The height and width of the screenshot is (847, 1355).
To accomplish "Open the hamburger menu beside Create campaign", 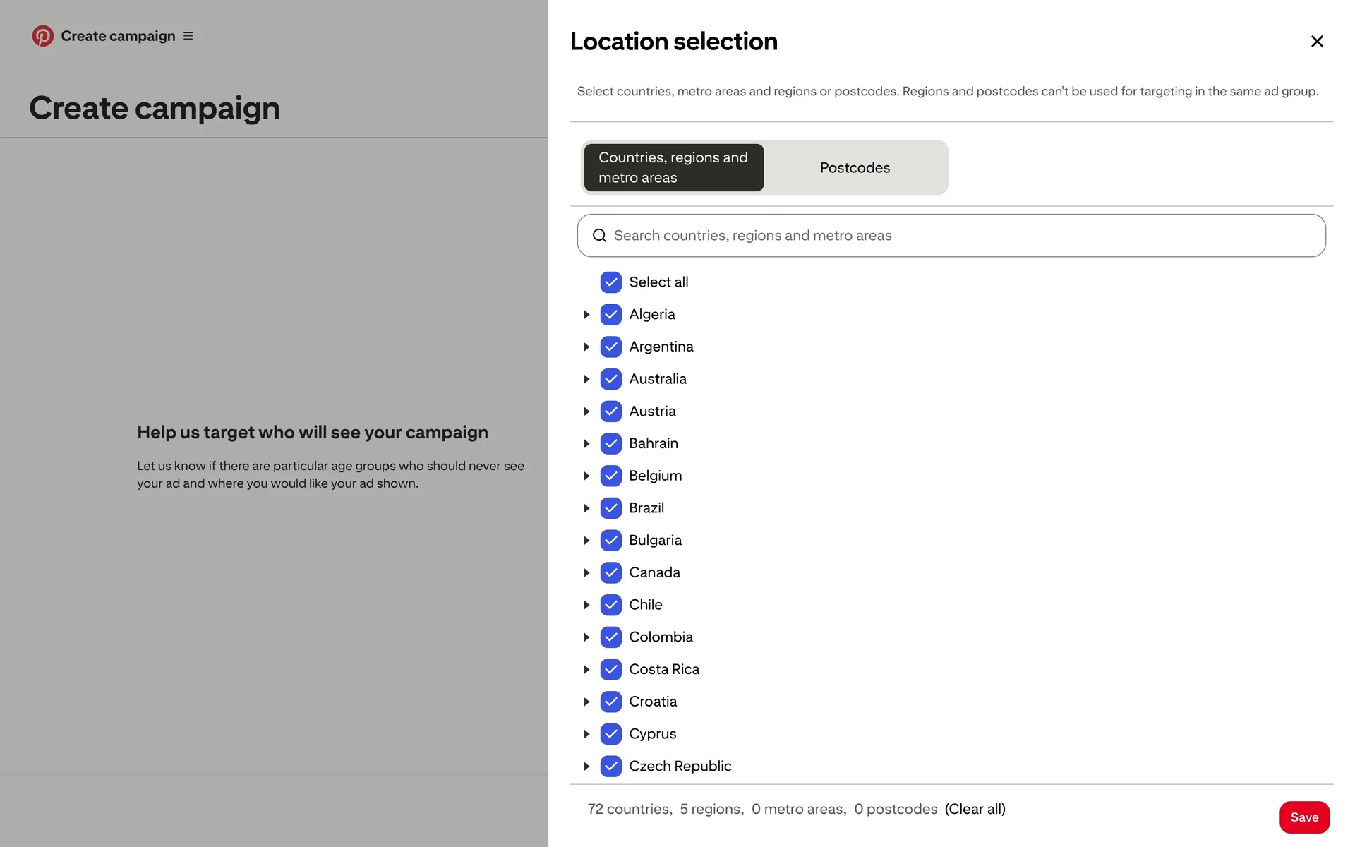I will click(x=188, y=36).
